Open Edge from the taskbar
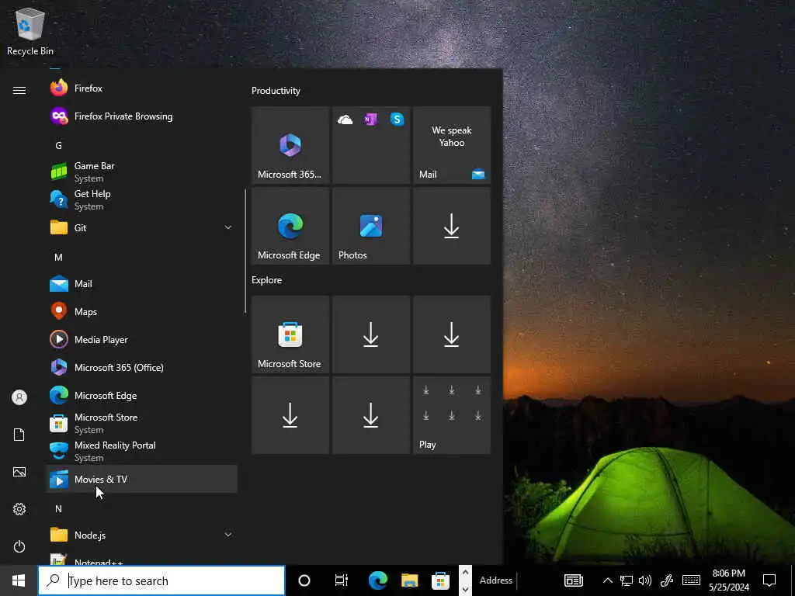The width and height of the screenshot is (795, 596). coord(378,580)
